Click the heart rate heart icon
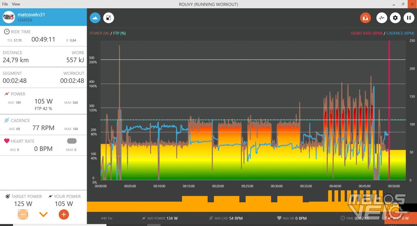The height and width of the screenshot is (226, 417). tap(7, 141)
